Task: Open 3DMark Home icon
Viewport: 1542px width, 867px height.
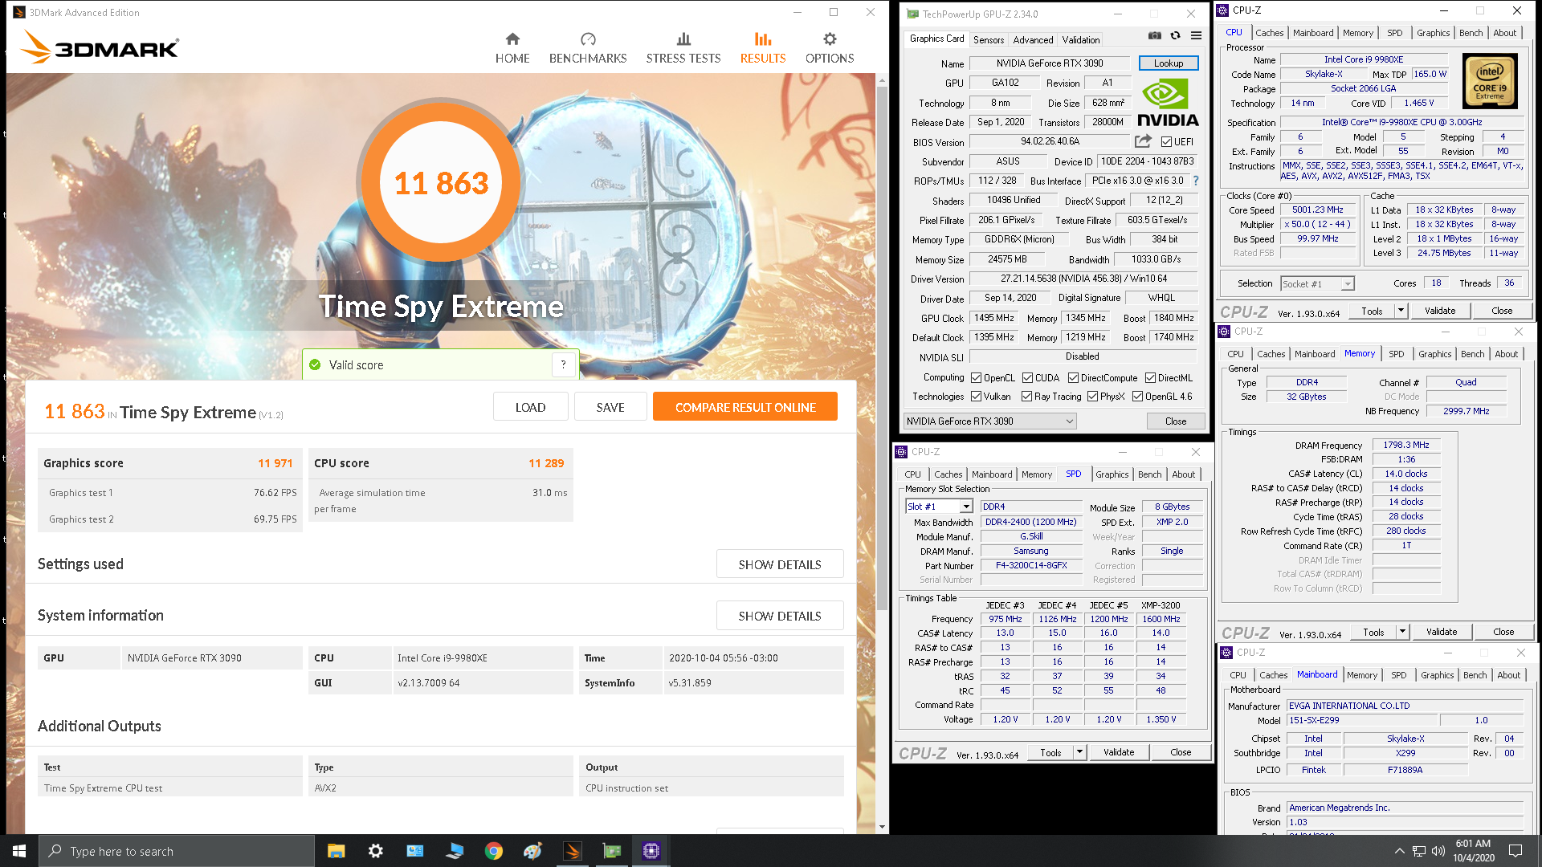Action: click(512, 39)
